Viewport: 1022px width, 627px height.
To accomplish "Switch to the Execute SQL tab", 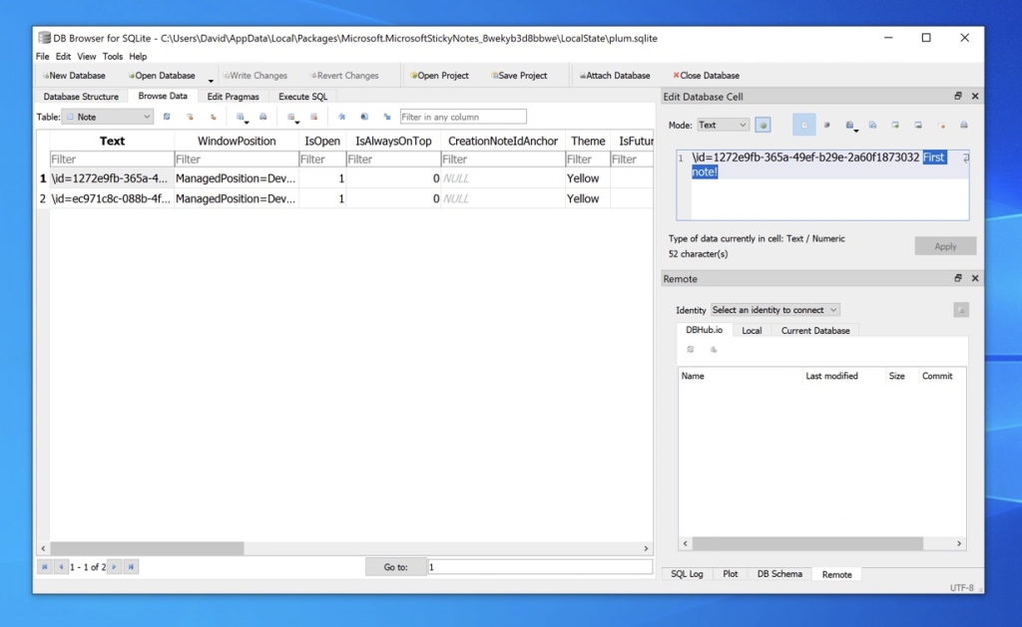I will point(302,97).
